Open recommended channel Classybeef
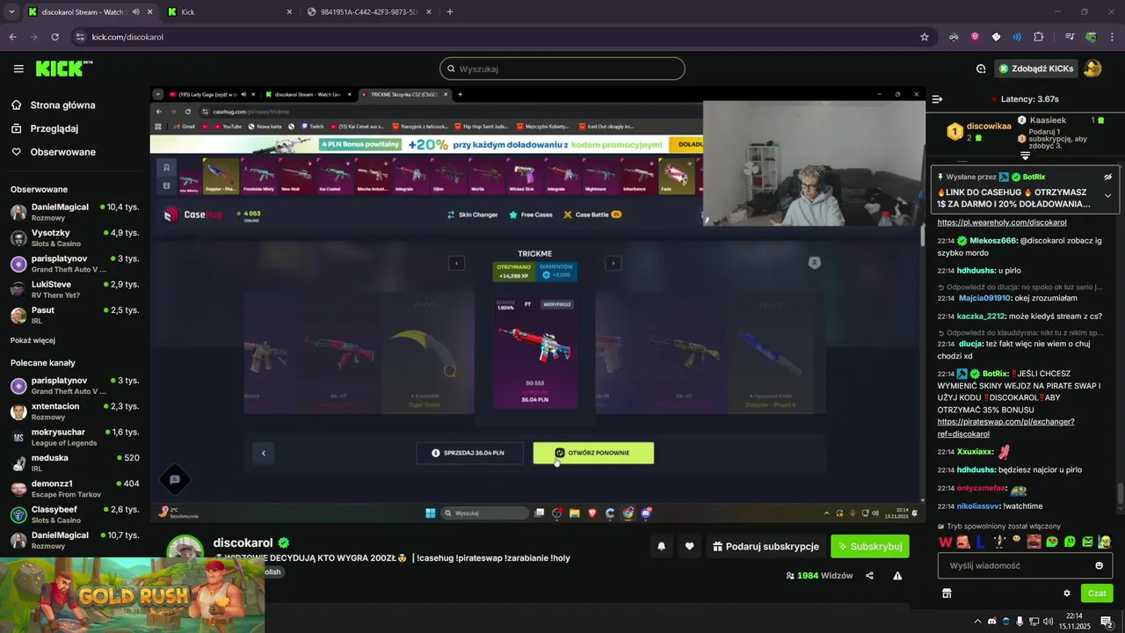Image resolution: width=1125 pixels, height=633 pixels. [75, 514]
